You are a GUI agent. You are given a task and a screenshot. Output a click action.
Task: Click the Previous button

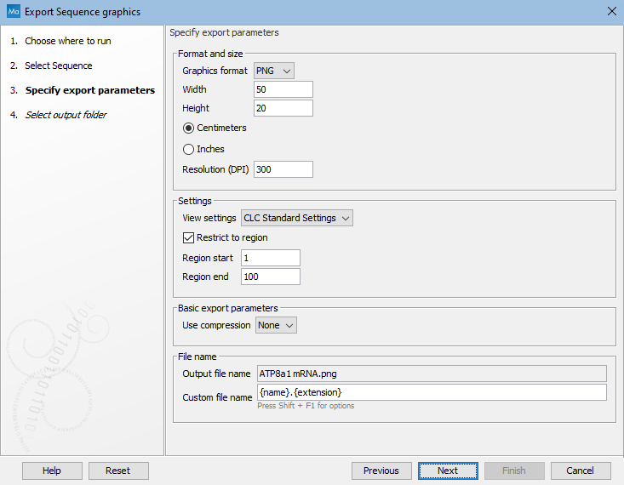(381, 471)
